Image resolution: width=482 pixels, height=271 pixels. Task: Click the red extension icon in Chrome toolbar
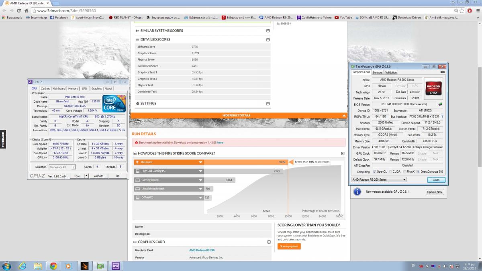470,11
